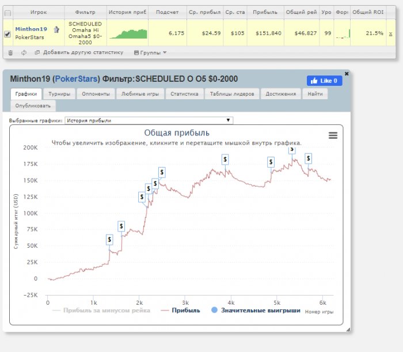Click the refresh icon below the table
This screenshot has height=352, width=403.
tap(24, 52)
